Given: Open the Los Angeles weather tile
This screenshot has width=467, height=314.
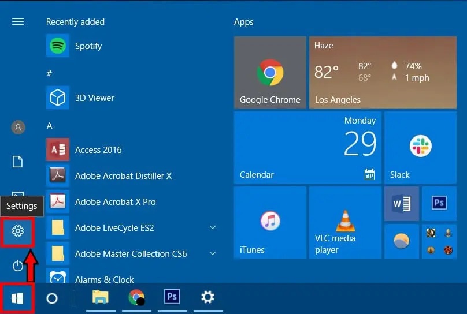Looking at the screenshot, I should tap(382, 72).
